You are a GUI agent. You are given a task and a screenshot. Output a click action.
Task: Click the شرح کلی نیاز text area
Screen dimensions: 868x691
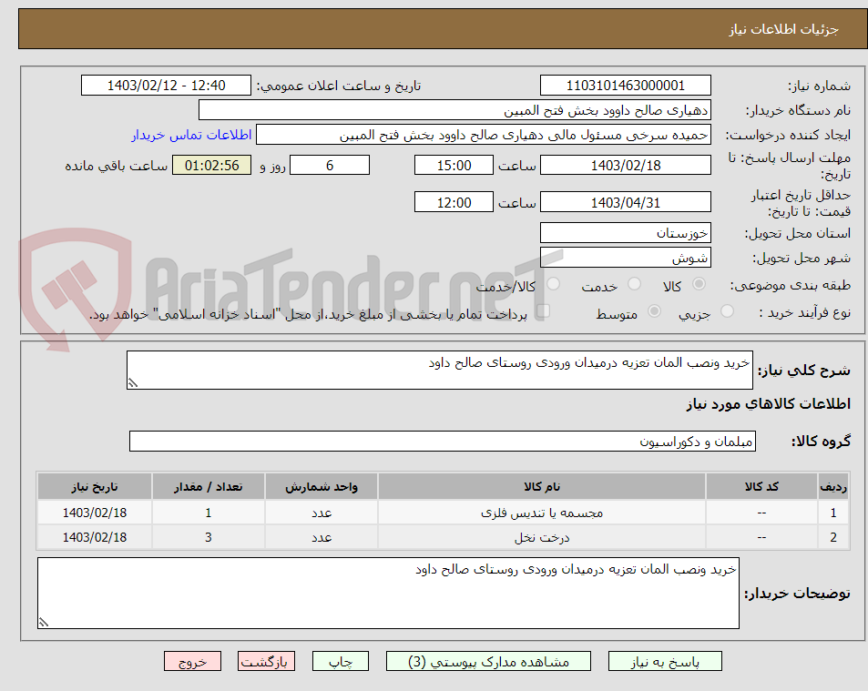[440, 371]
